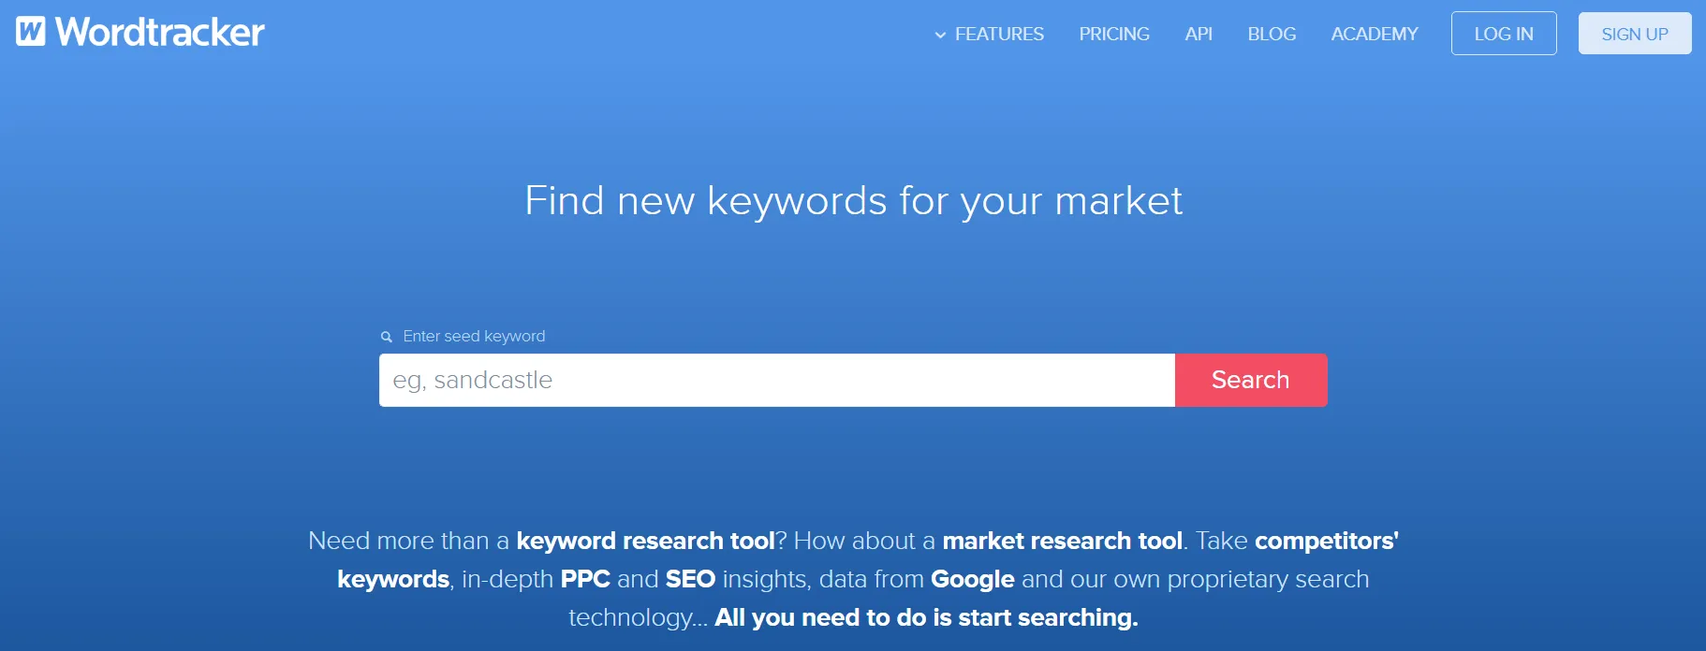The height and width of the screenshot is (651, 1706).
Task: Visit the ACADEMY section
Action: [x=1375, y=35]
